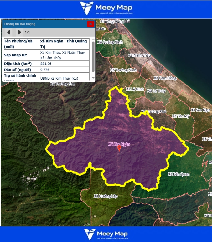Select Xã Bến Quan on the map
This screenshot has width=212, height=242.
tap(178, 174)
